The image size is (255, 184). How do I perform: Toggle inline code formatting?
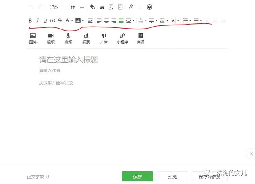[52, 21]
